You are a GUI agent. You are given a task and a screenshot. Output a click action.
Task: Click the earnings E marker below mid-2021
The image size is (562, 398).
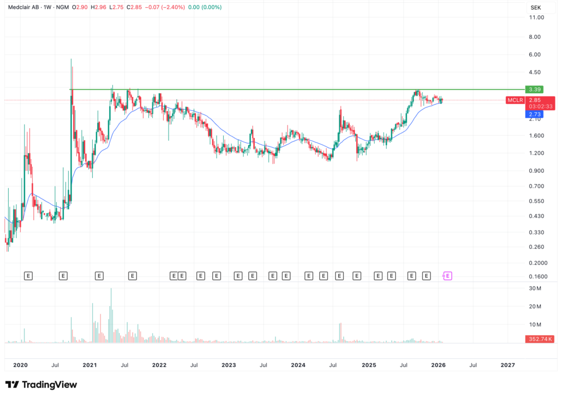click(x=132, y=276)
